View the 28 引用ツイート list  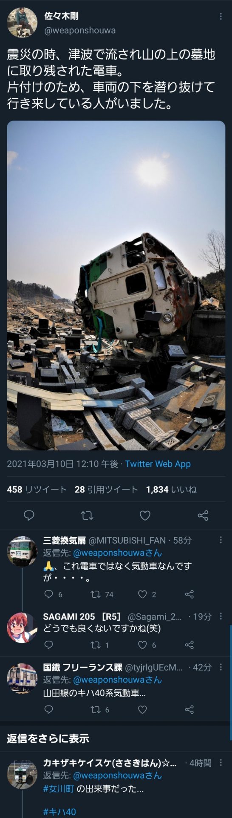coord(106,490)
